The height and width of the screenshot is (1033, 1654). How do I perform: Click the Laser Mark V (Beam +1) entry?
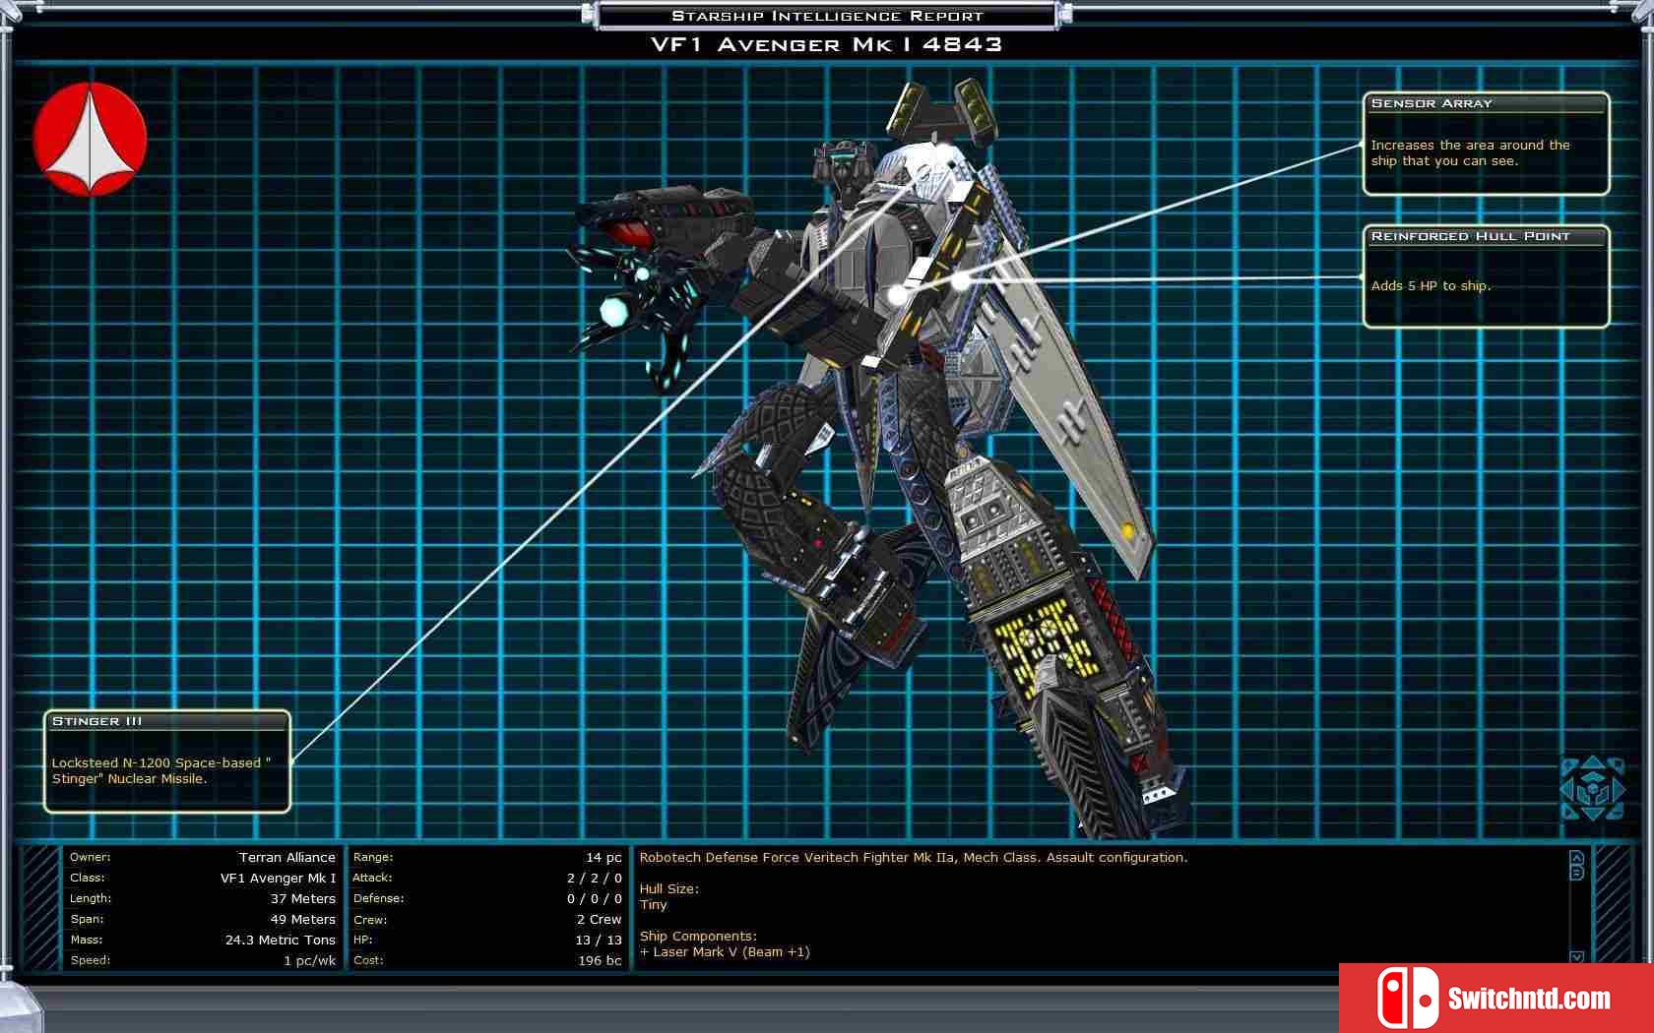pyautogui.click(x=725, y=952)
